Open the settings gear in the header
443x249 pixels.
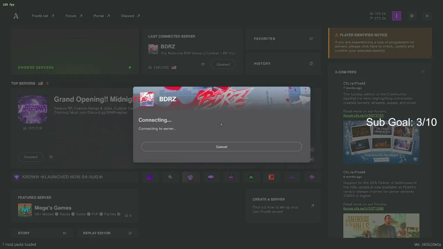click(412, 16)
